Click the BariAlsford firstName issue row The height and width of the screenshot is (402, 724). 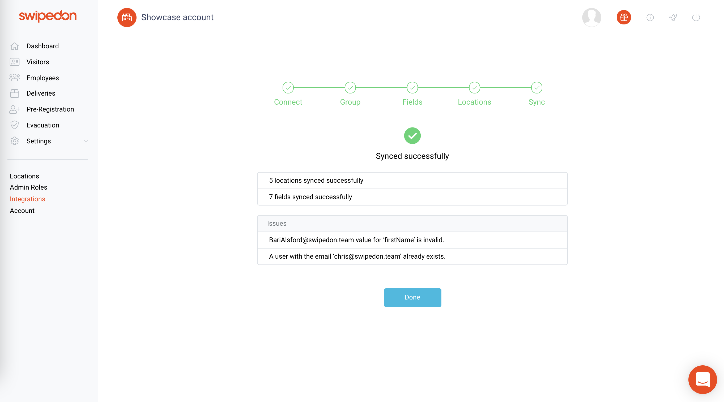[x=412, y=240]
